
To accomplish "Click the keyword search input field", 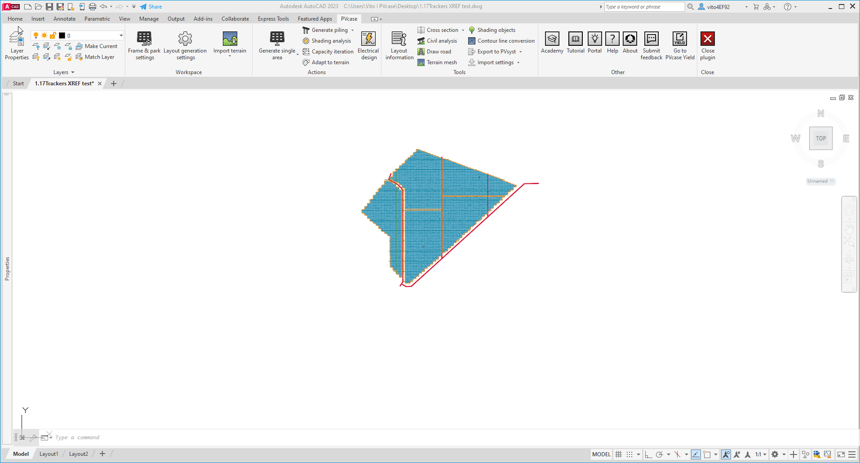I will coord(643,7).
